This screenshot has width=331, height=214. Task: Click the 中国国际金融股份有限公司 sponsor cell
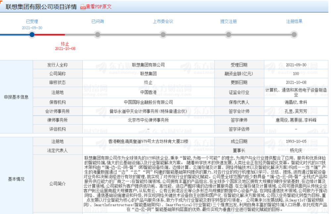click(148, 102)
